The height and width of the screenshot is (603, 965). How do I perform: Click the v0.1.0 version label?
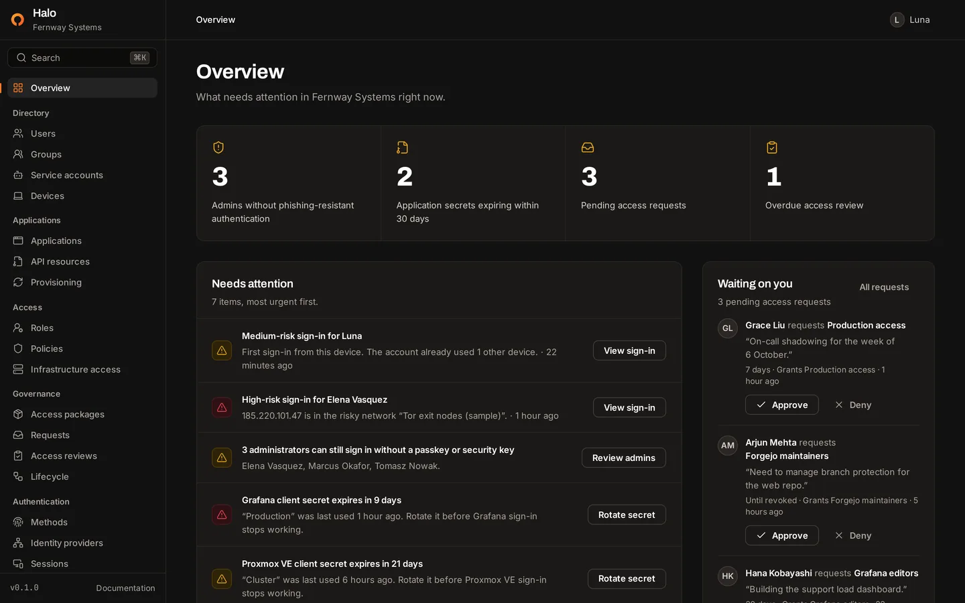coord(25,588)
